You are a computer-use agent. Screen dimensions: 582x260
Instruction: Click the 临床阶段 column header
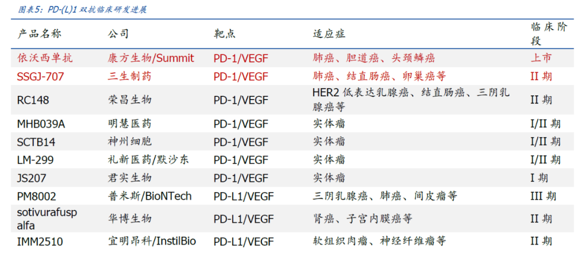point(549,34)
